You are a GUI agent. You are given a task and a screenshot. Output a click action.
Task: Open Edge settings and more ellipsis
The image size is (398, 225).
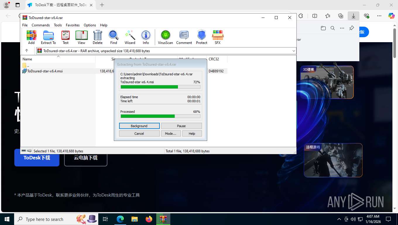tap(379, 16)
